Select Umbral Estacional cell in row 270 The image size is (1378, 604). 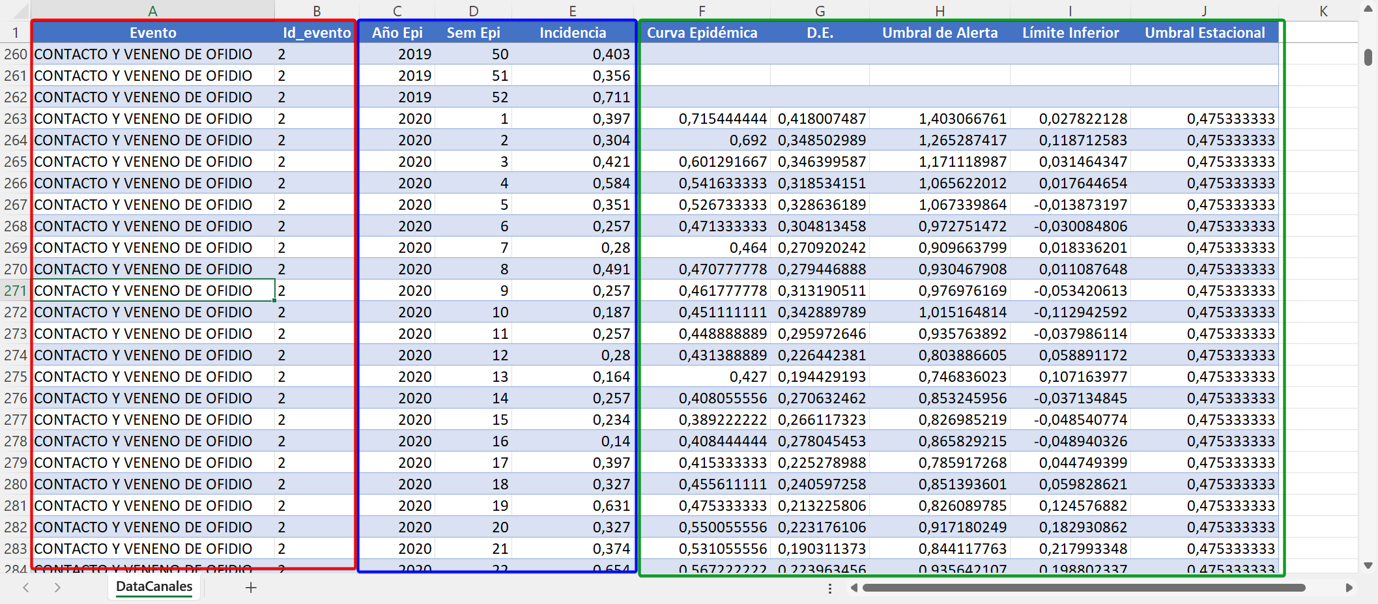click(1204, 269)
